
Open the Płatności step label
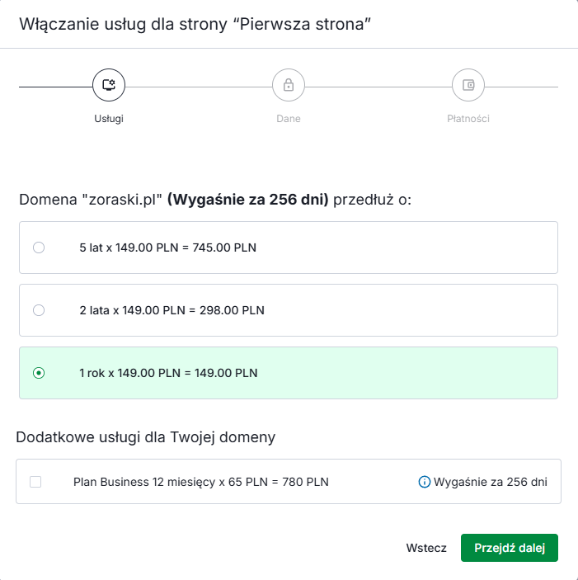pos(468,119)
